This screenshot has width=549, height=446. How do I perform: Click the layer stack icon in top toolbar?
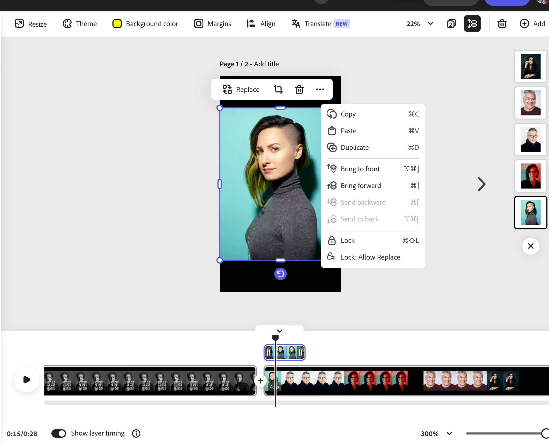472,24
